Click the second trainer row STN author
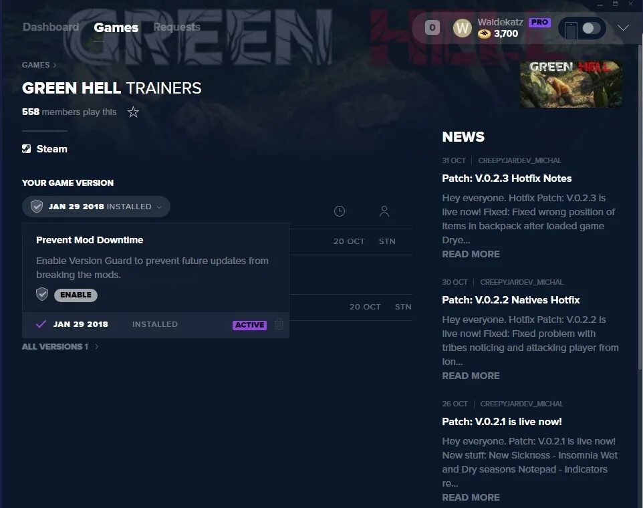Image resolution: width=643 pixels, height=508 pixels. pos(403,307)
